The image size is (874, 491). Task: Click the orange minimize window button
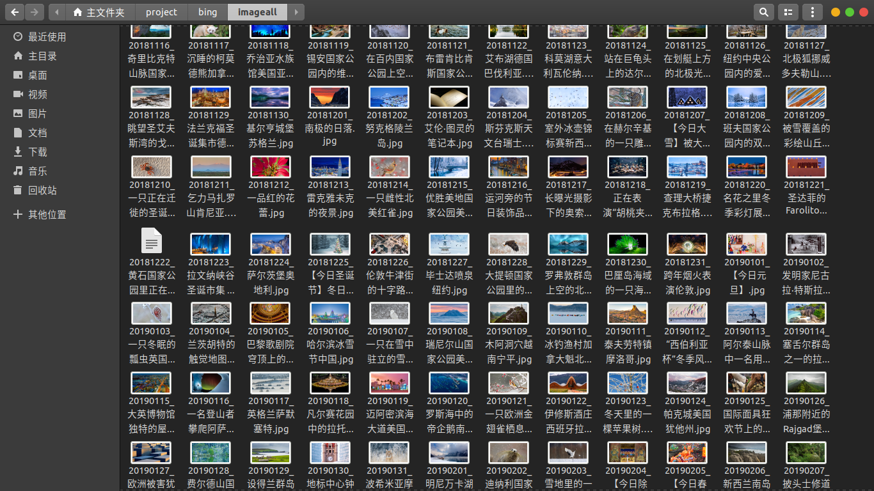(836, 12)
